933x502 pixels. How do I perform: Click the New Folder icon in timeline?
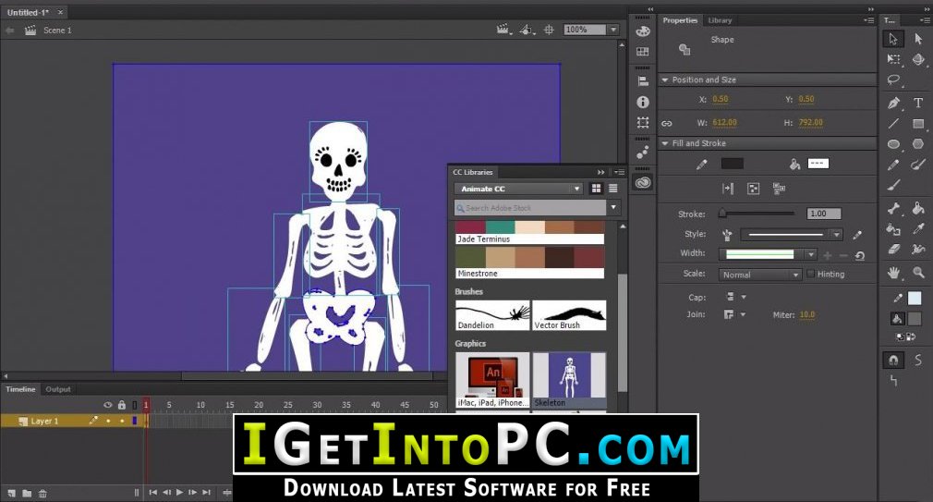[x=27, y=493]
